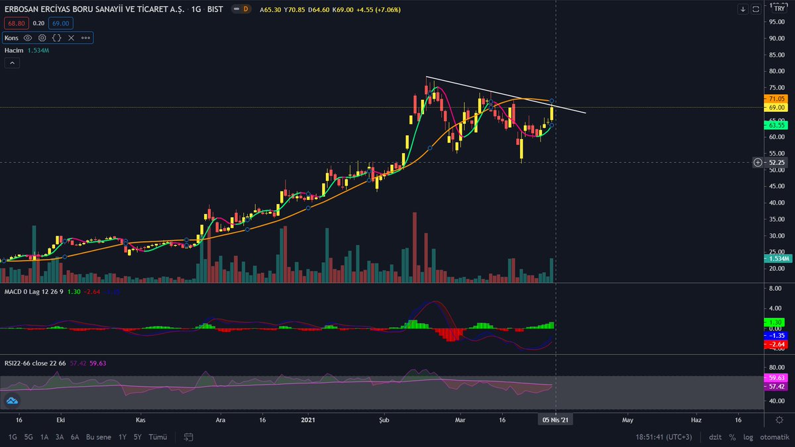Toggle log scale option
The height and width of the screenshot is (447, 795).
coord(749,437)
